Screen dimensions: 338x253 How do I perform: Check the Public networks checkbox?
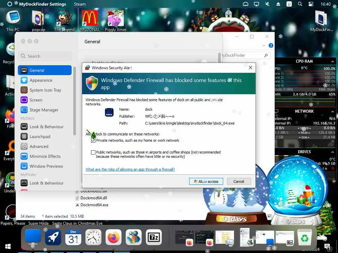tap(93, 152)
